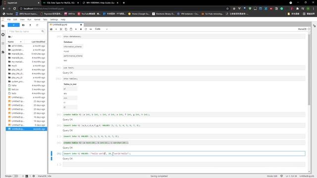Click the blue New Launcher plus button

coord(13,25)
